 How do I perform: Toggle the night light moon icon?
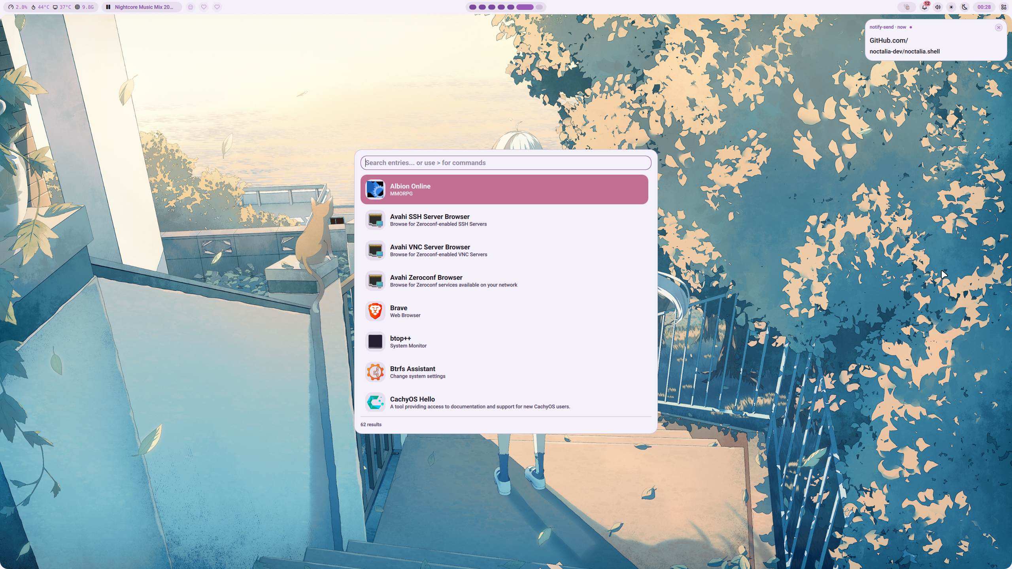(x=965, y=7)
